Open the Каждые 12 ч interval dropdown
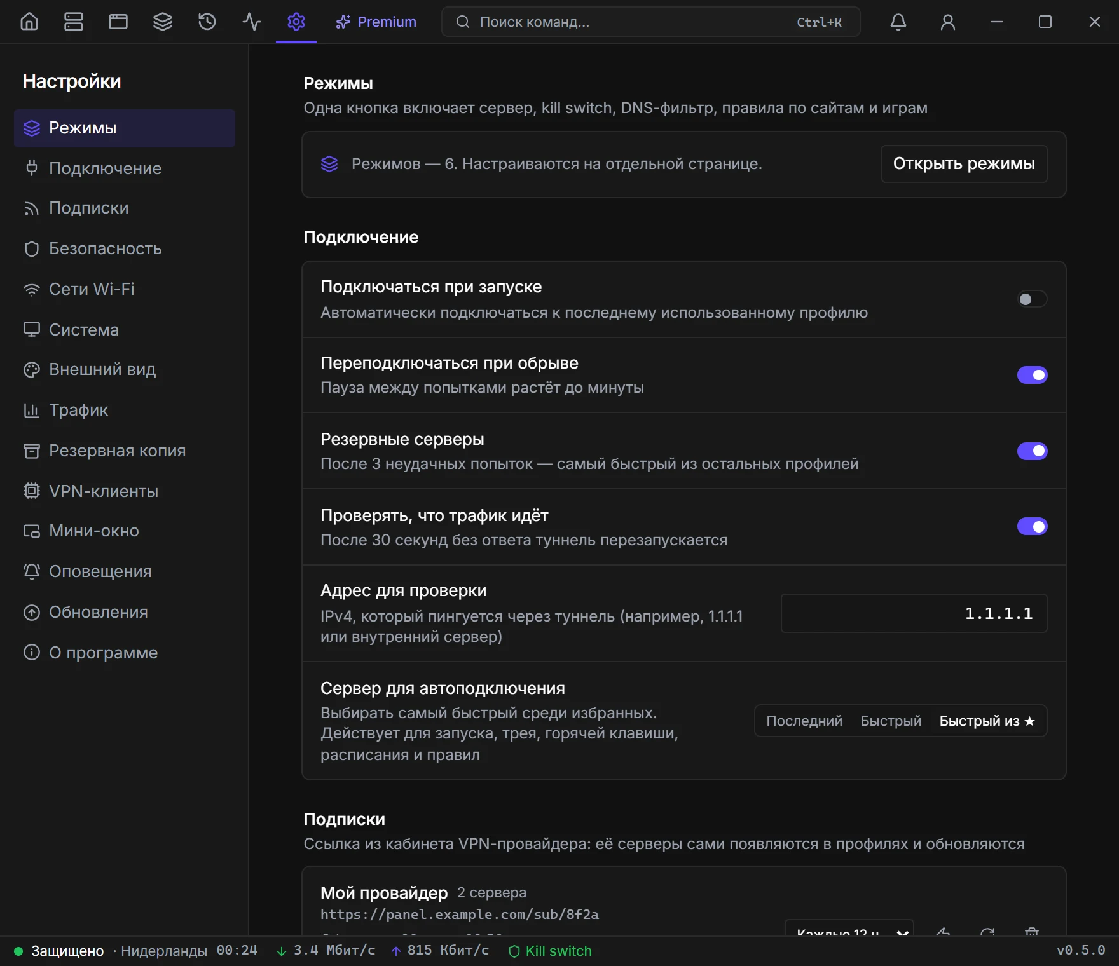Viewport: 1119px width, 966px height. point(849,929)
